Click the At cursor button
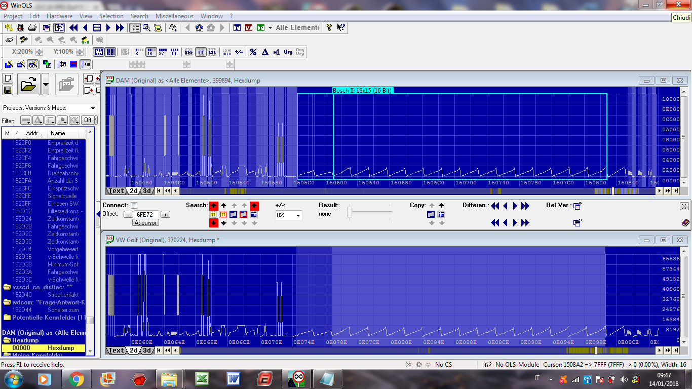Screen dimensions: 692x389 point(145,223)
